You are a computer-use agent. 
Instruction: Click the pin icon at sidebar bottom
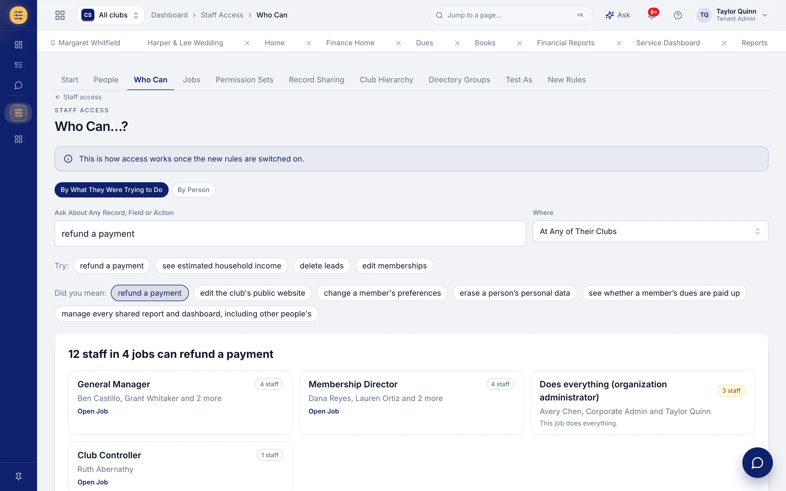pos(19,476)
